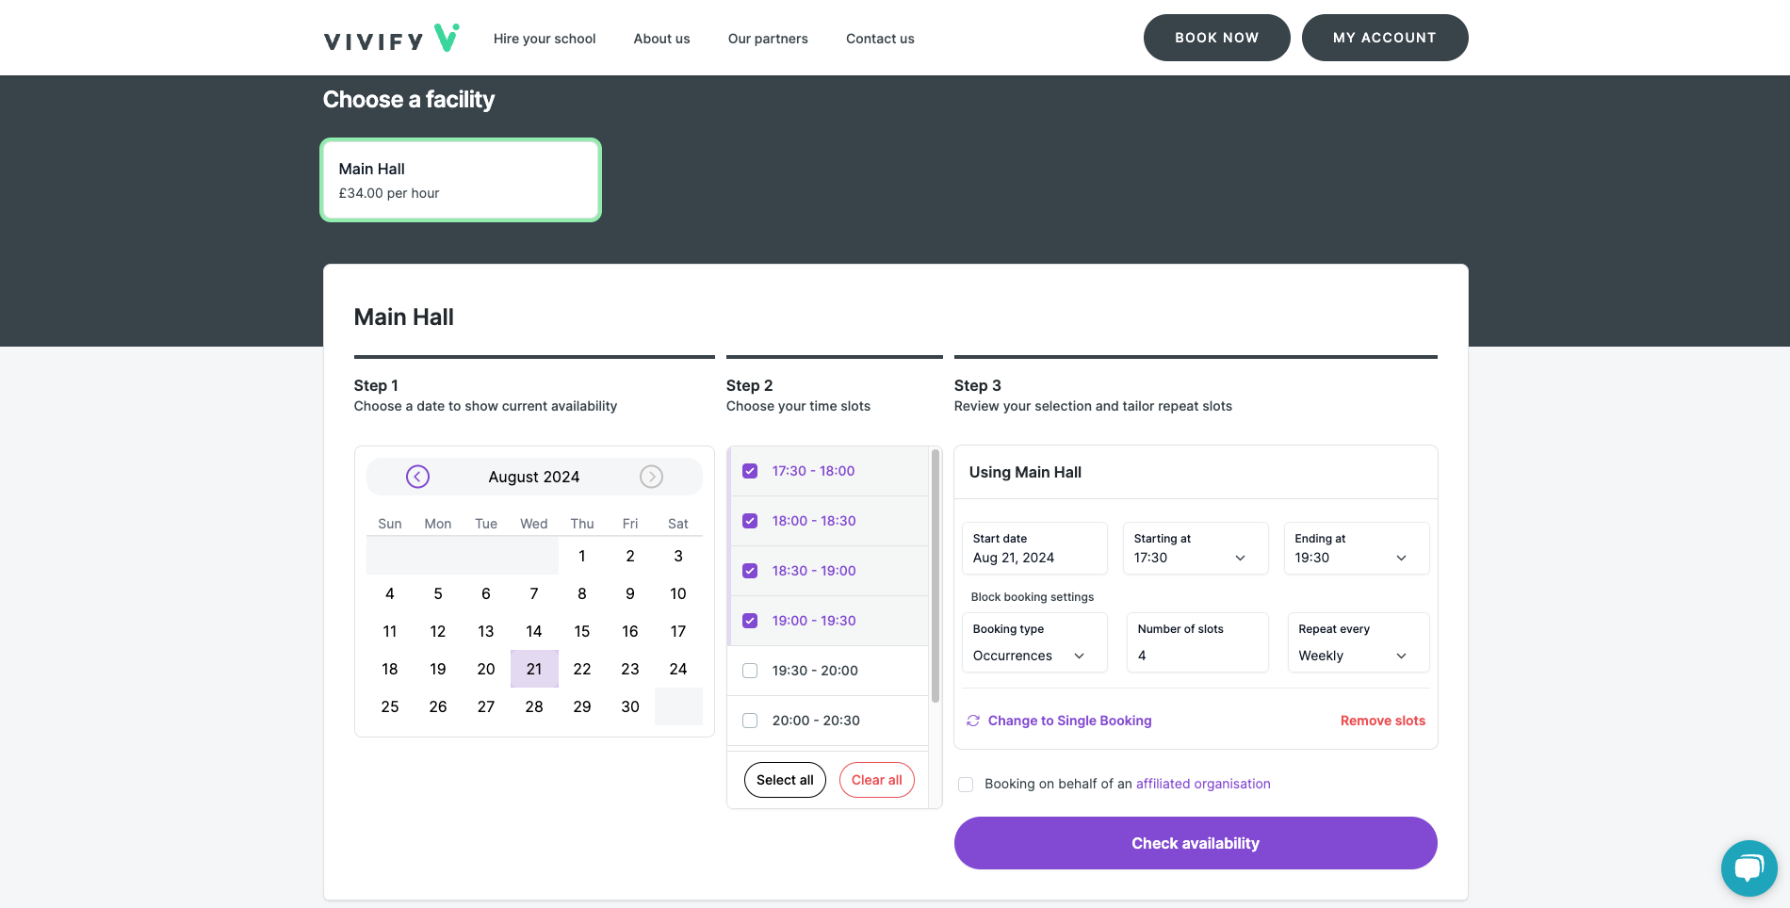Check Booking on behalf of an affiliated organisation
This screenshot has width=1790, height=908.
(966, 784)
